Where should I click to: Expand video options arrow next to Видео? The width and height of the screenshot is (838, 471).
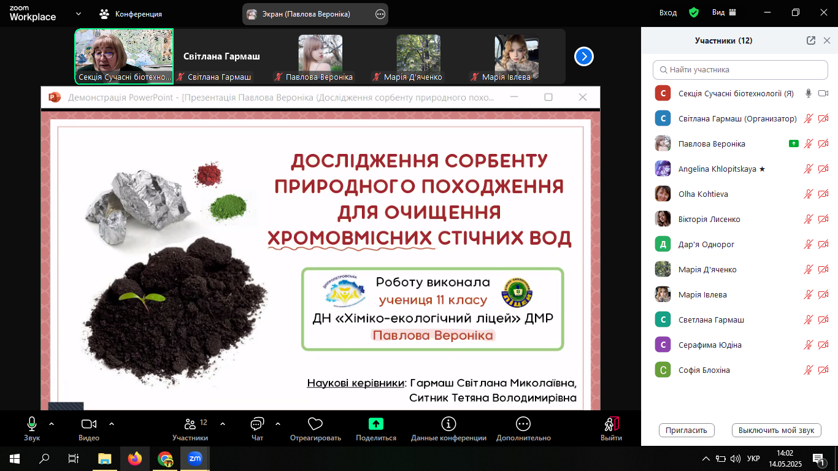112,423
